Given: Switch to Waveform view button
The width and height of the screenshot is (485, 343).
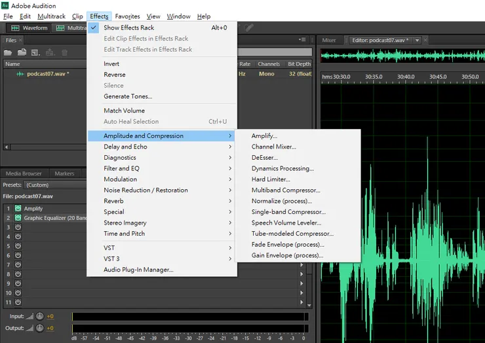Looking at the screenshot, I should (x=29, y=28).
